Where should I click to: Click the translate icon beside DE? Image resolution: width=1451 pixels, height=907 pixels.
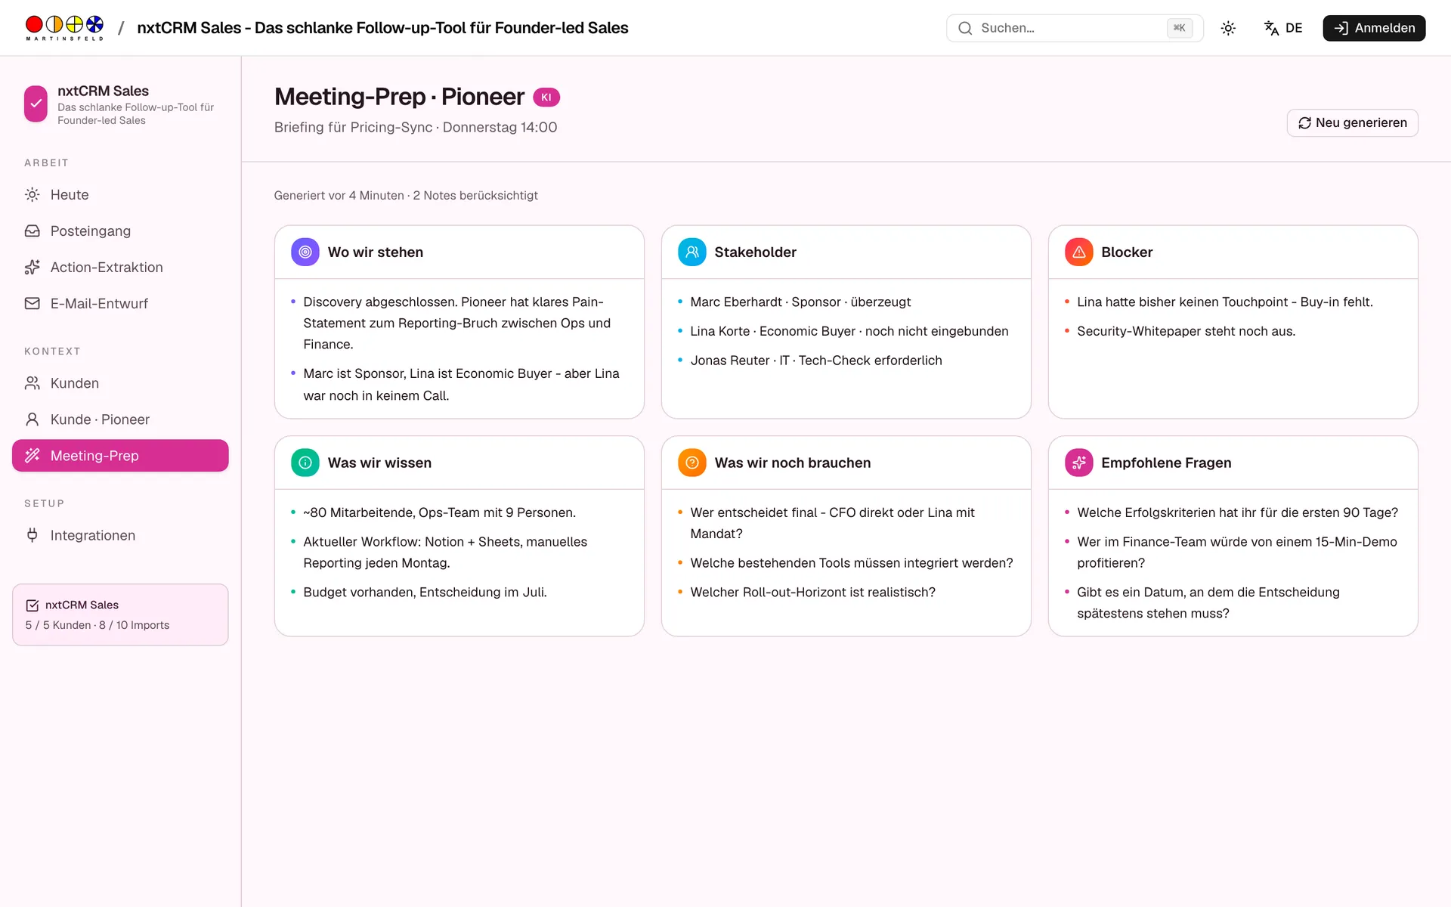[x=1271, y=28]
